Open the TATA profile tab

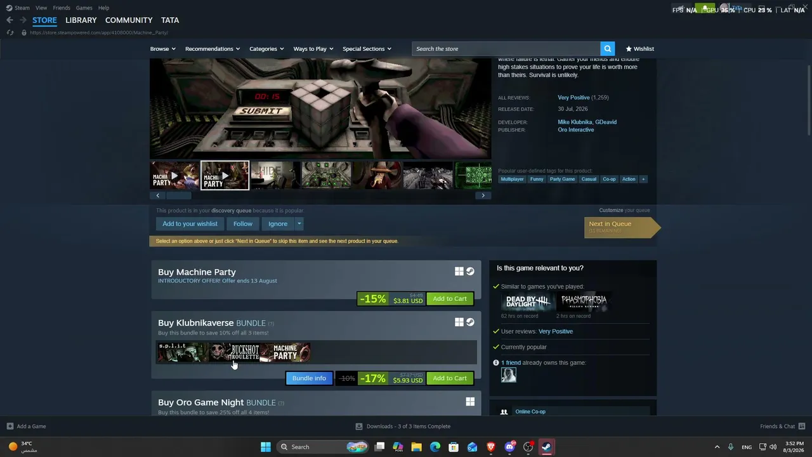pos(170,20)
